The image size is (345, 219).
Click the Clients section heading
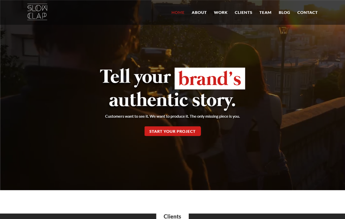click(x=172, y=216)
